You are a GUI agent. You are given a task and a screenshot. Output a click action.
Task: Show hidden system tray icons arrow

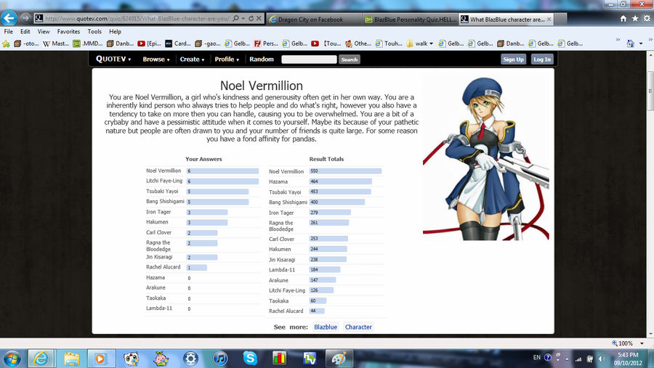(x=567, y=359)
